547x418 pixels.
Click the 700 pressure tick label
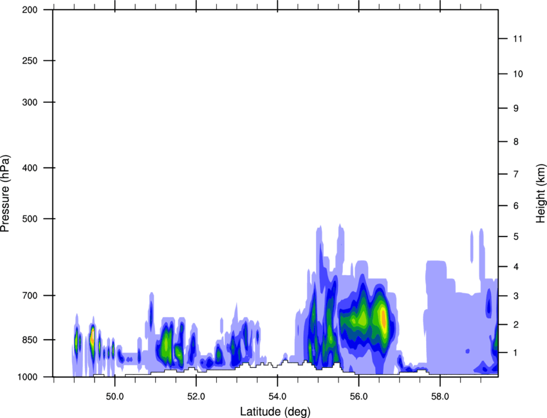point(30,295)
